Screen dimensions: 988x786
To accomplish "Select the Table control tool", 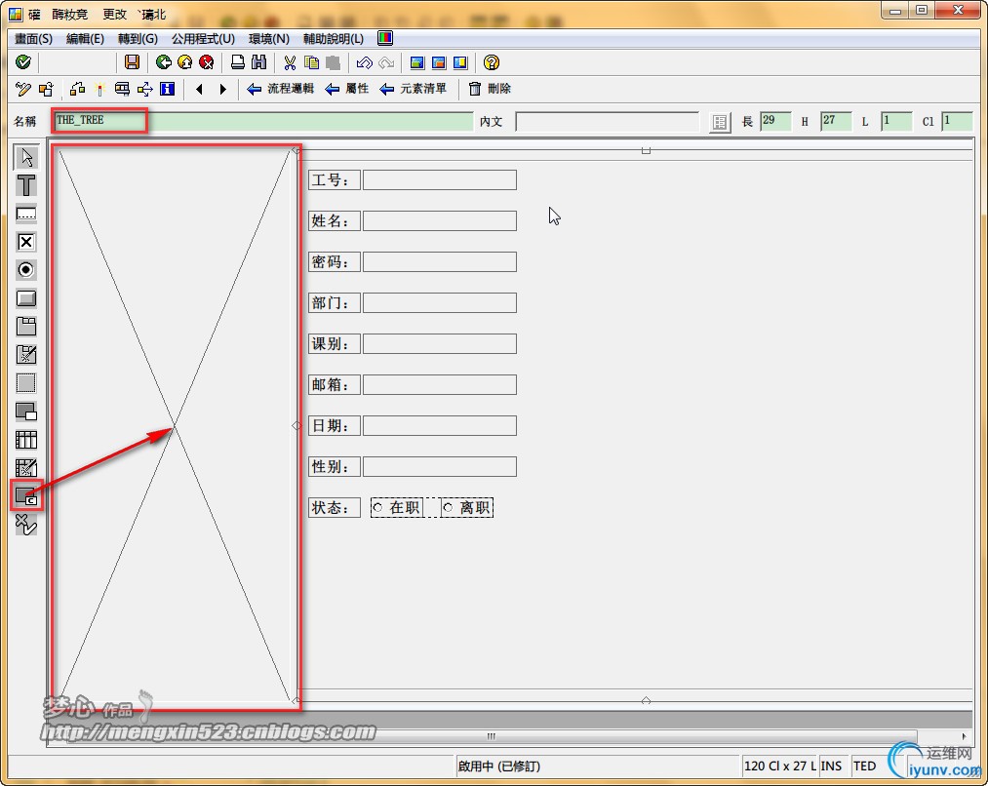I will [x=25, y=440].
